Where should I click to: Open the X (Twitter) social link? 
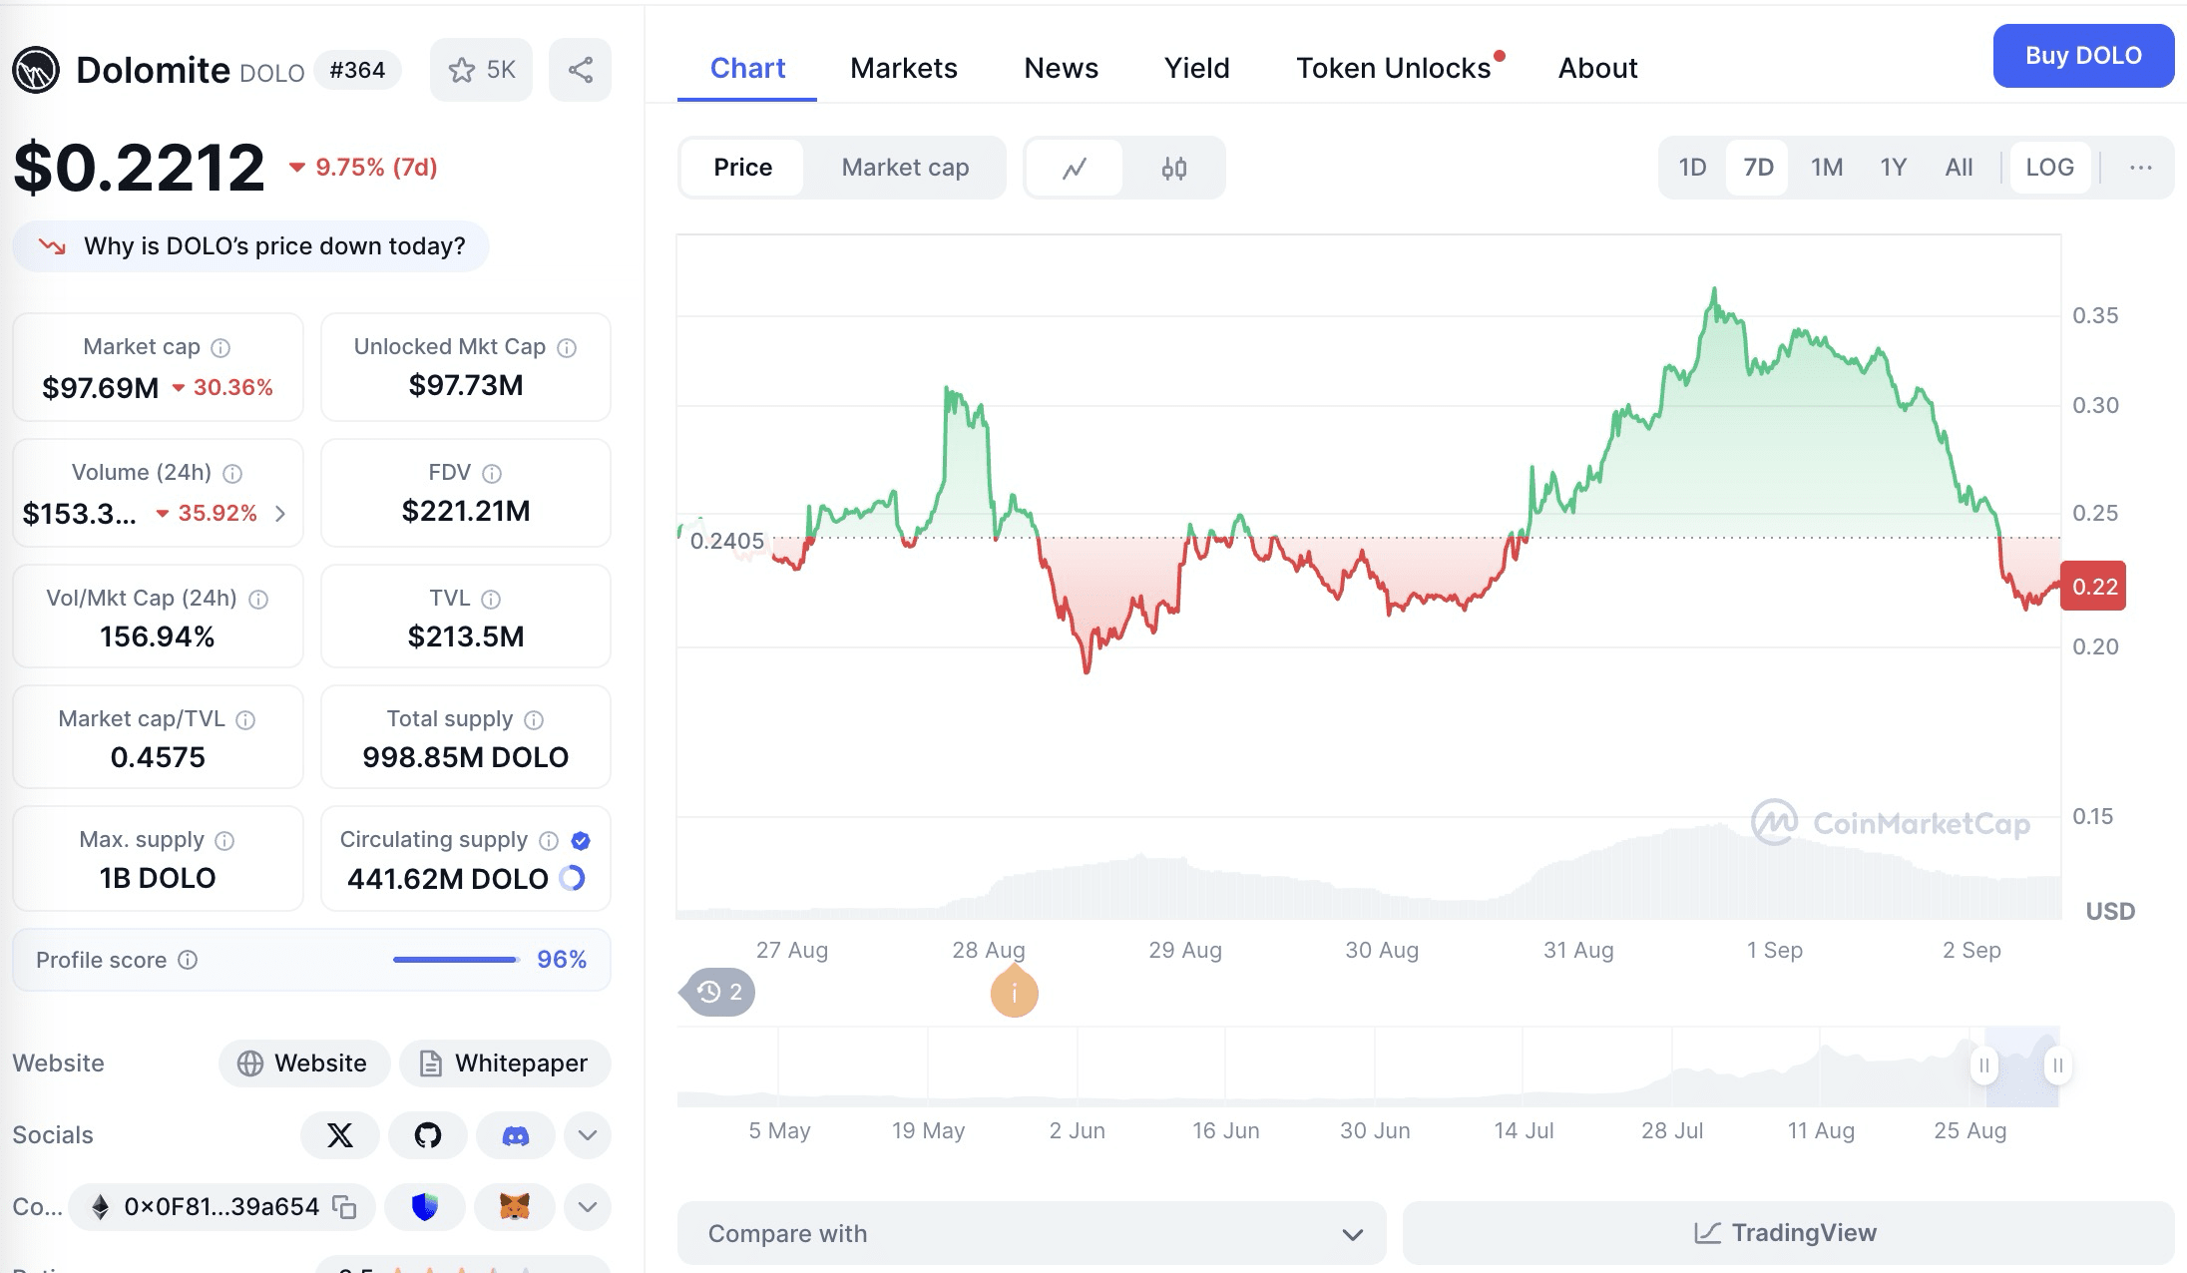coord(340,1135)
